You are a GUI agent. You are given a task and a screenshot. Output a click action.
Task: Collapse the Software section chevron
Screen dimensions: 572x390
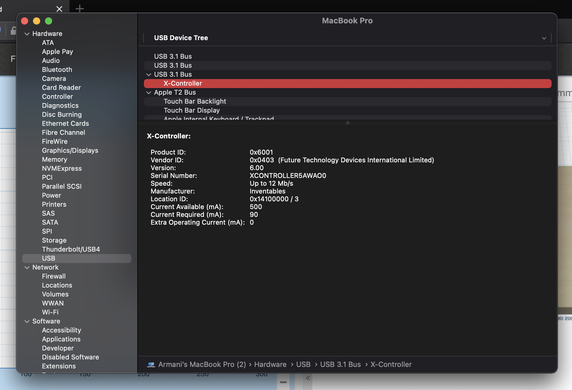(x=27, y=321)
